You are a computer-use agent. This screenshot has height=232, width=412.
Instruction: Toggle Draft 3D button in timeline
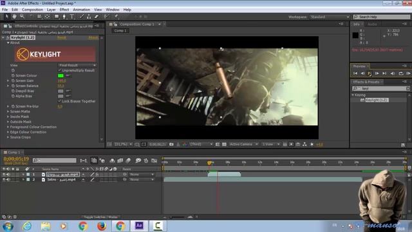(x=102, y=160)
